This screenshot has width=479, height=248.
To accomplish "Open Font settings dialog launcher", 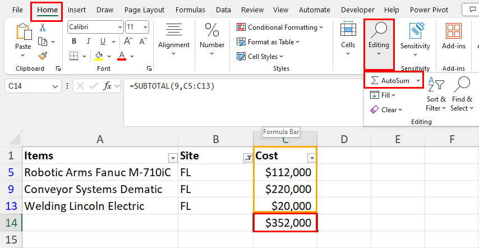I will [x=149, y=68].
